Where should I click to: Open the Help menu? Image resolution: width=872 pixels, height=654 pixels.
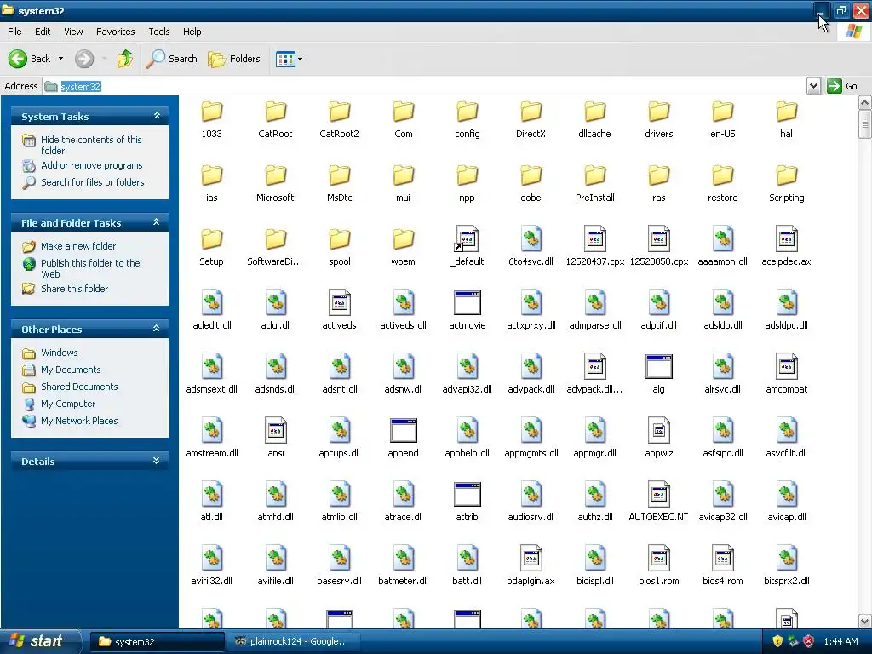pos(192,32)
